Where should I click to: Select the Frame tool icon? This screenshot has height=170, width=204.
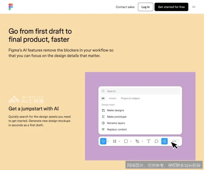(x=115, y=141)
